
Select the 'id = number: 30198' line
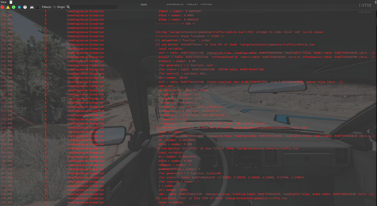click(173, 78)
